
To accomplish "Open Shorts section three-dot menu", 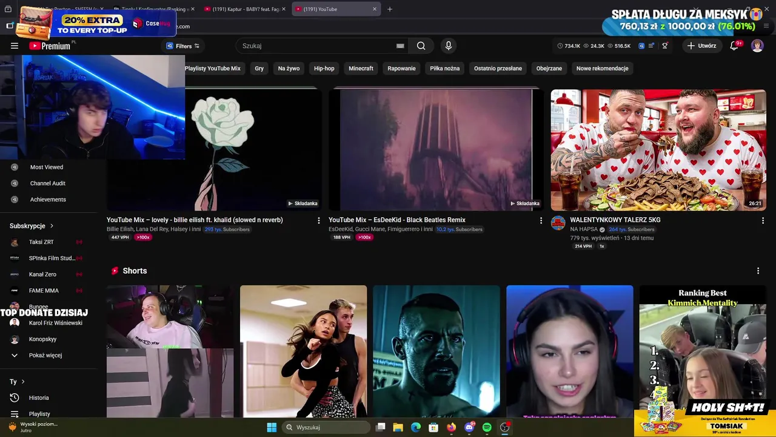I will coord(758,271).
